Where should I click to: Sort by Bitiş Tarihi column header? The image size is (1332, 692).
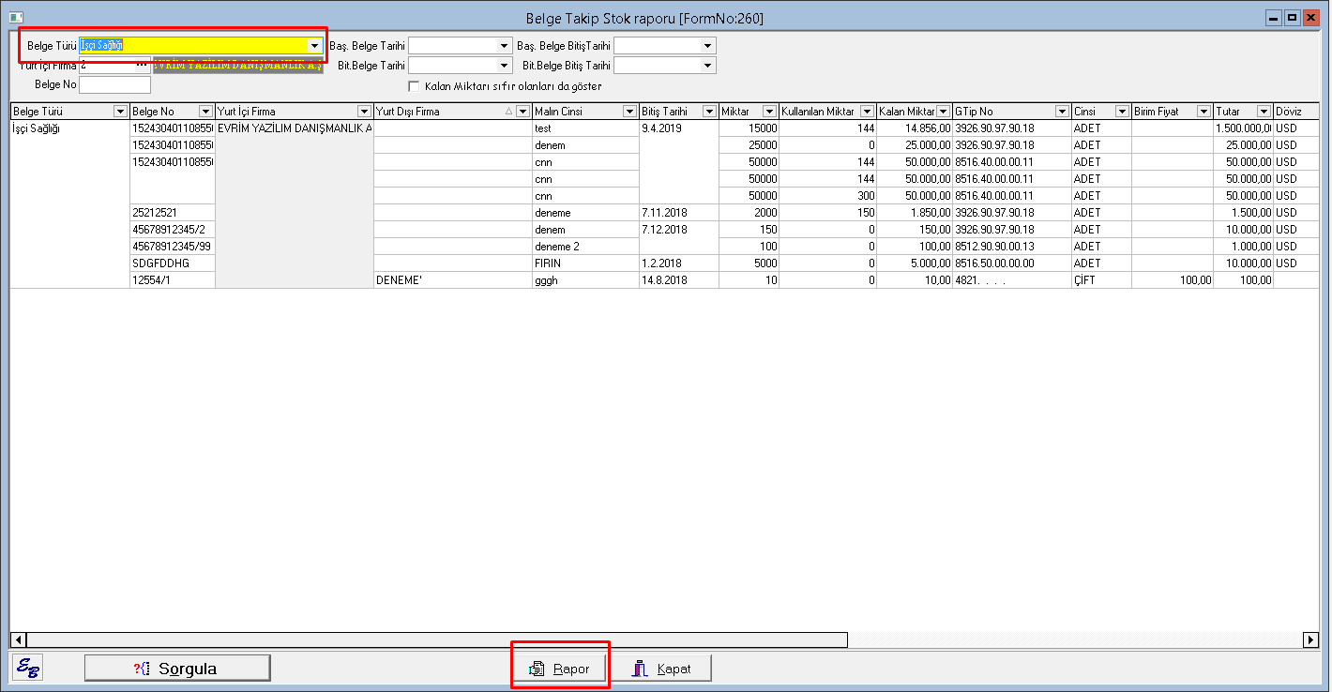(x=670, y=112)
